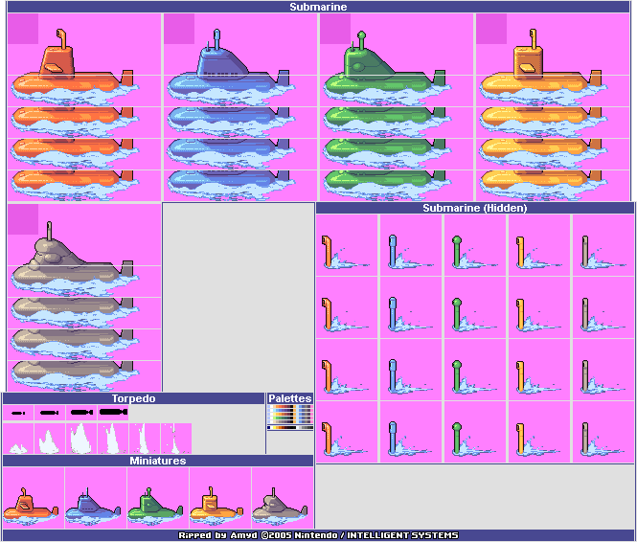Select the large gray rocky submarine with tower
637x542 pixels.
click(x=75, y=259)
